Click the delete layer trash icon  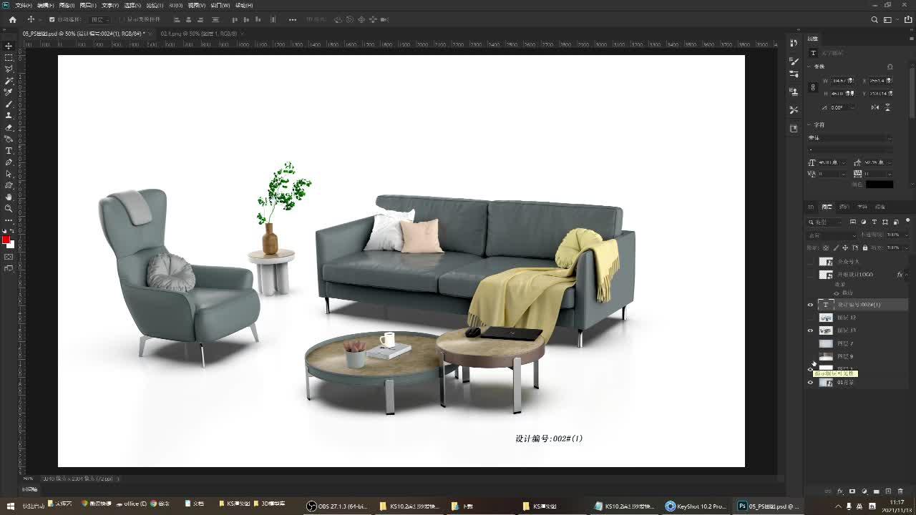900,491
